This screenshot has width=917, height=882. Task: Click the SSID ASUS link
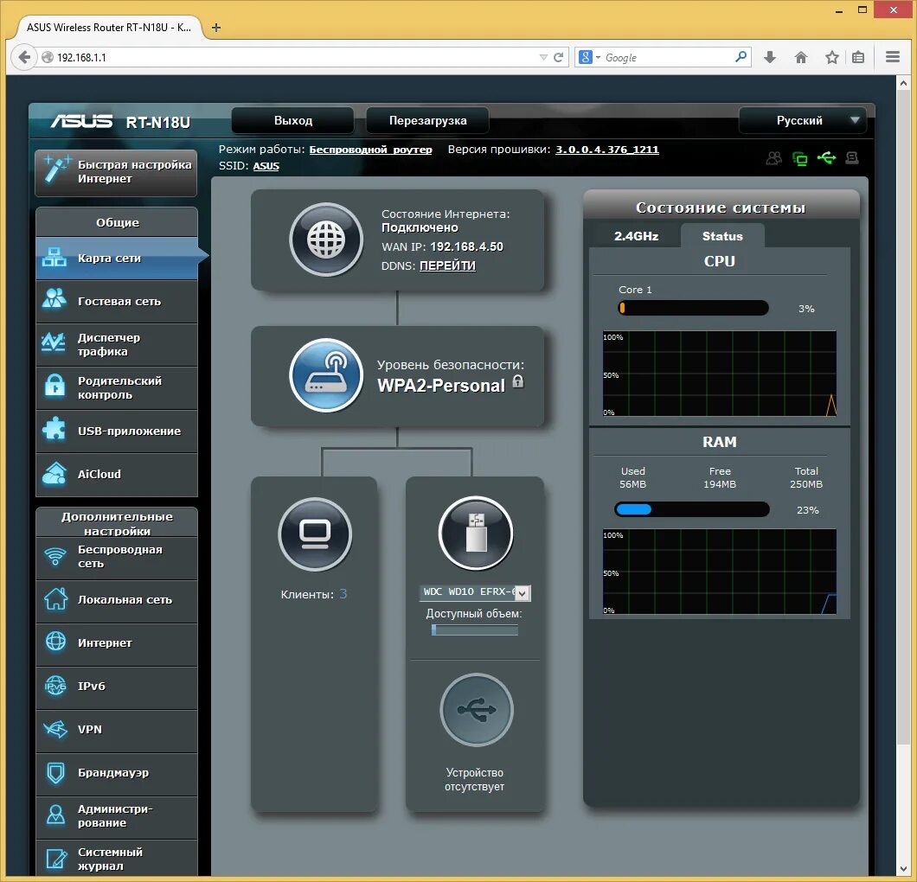[266, 166]
